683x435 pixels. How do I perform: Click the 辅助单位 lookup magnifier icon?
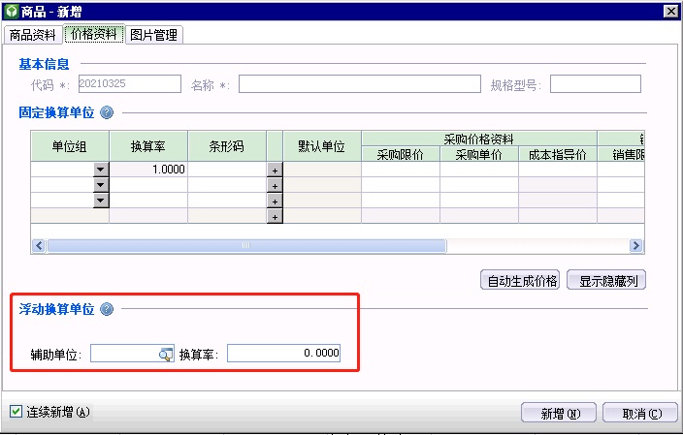(165, 355)
